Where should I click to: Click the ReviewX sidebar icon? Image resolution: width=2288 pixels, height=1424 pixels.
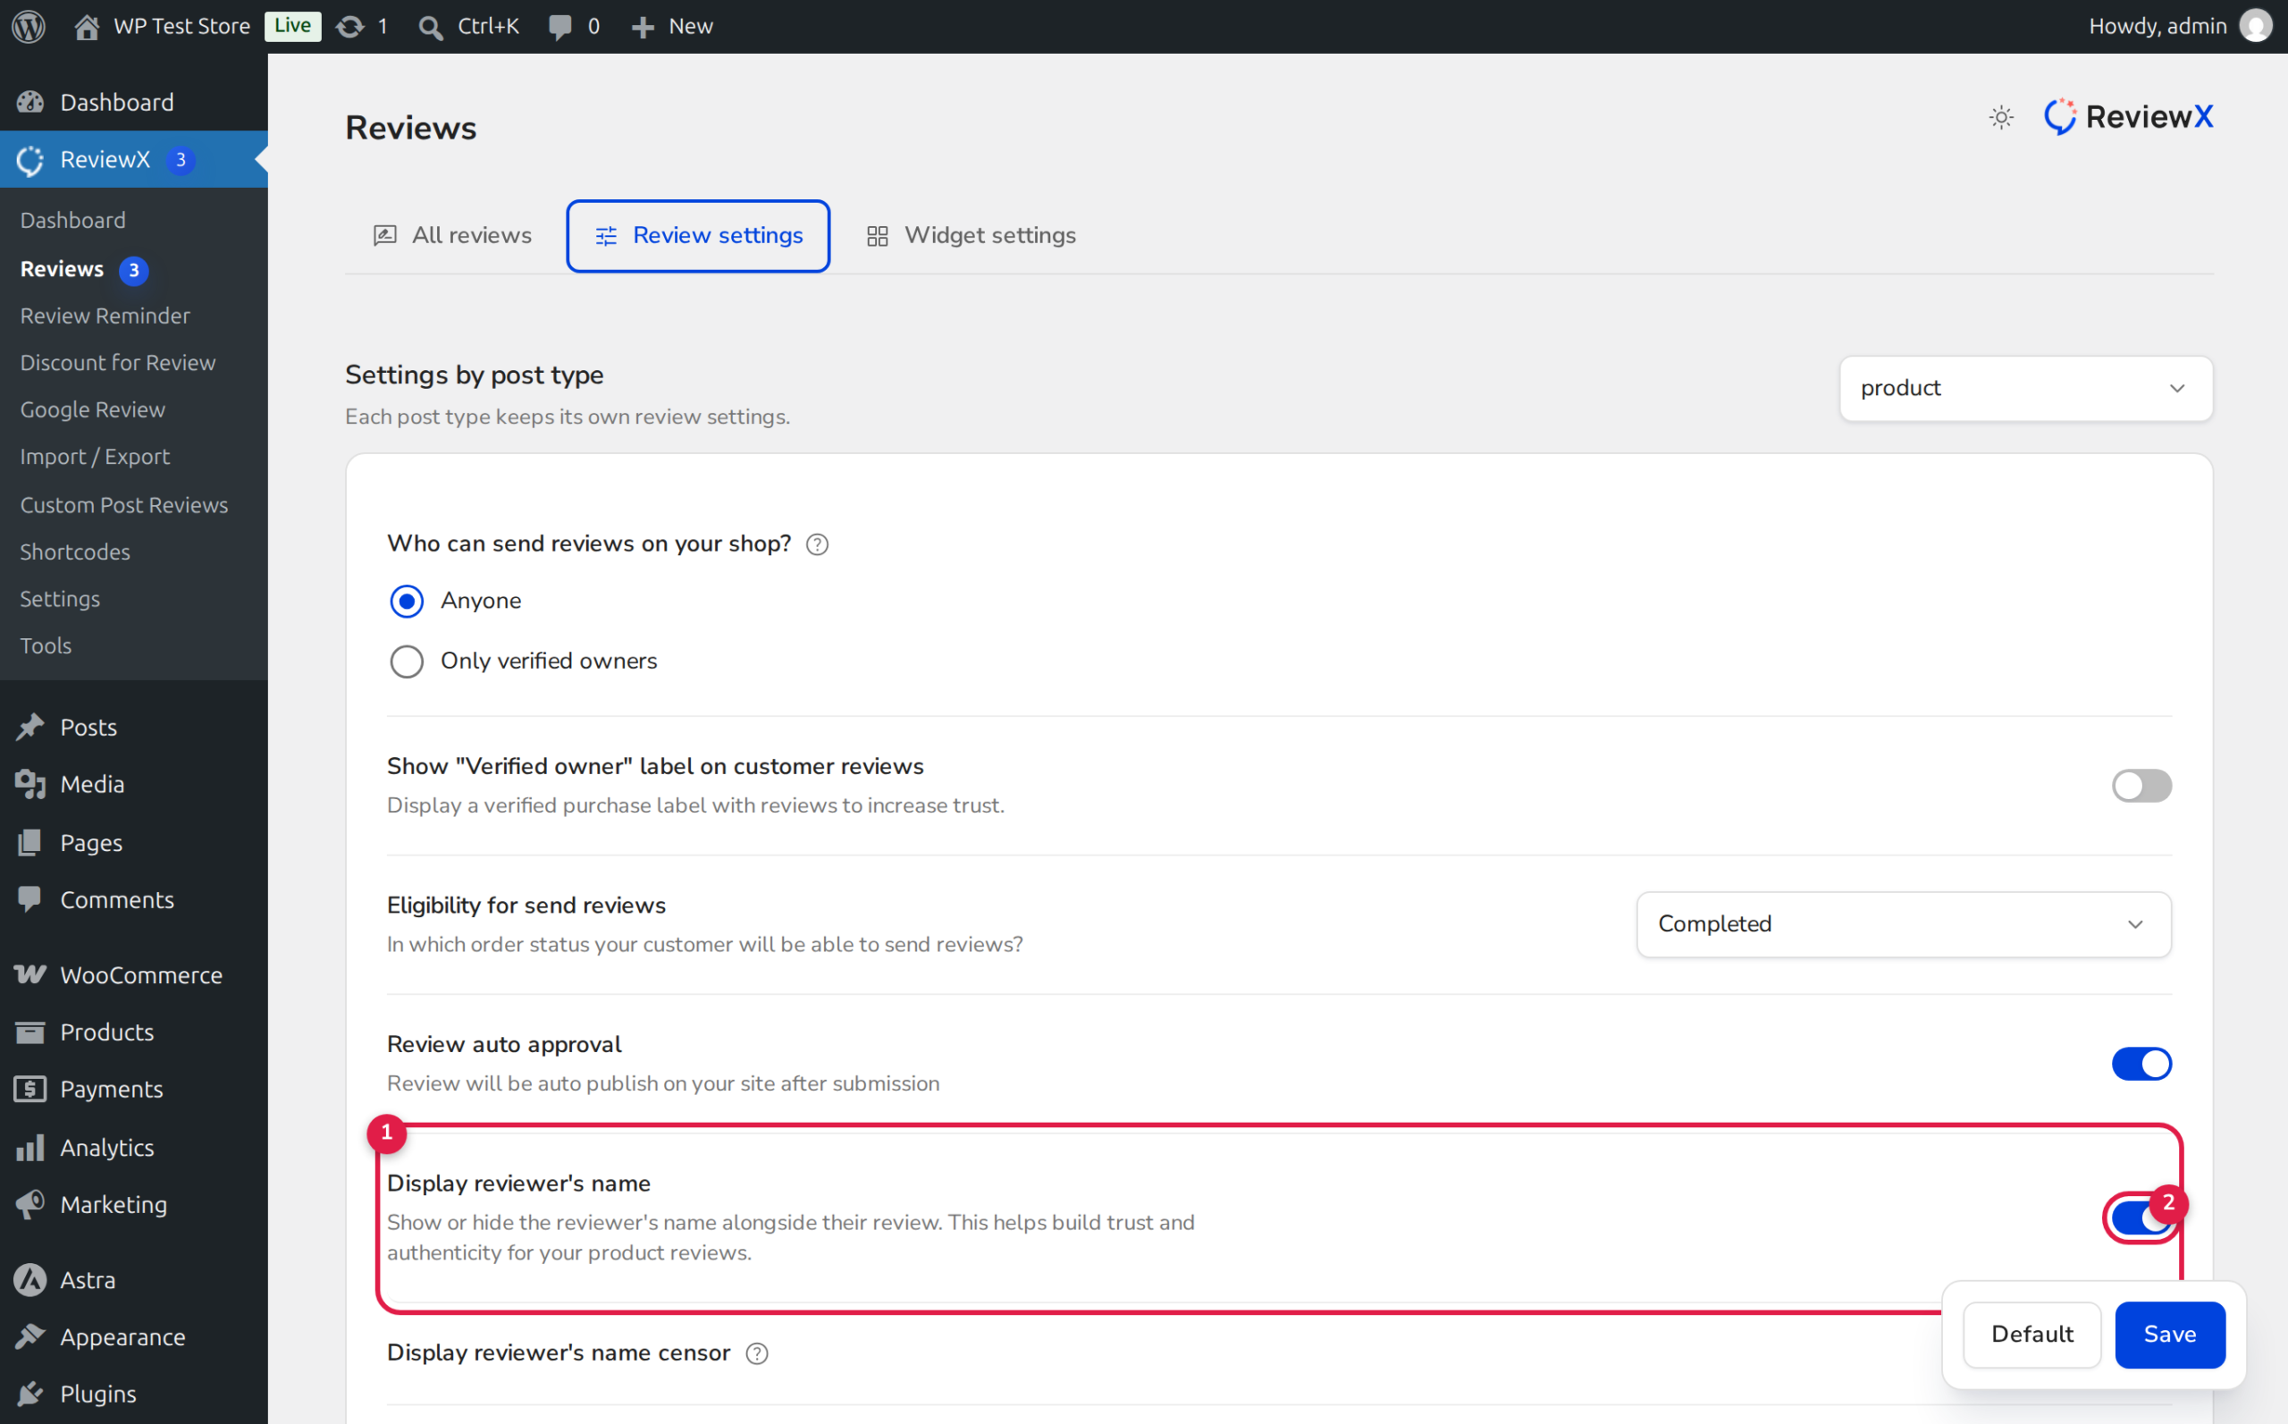tap(30, 160)
